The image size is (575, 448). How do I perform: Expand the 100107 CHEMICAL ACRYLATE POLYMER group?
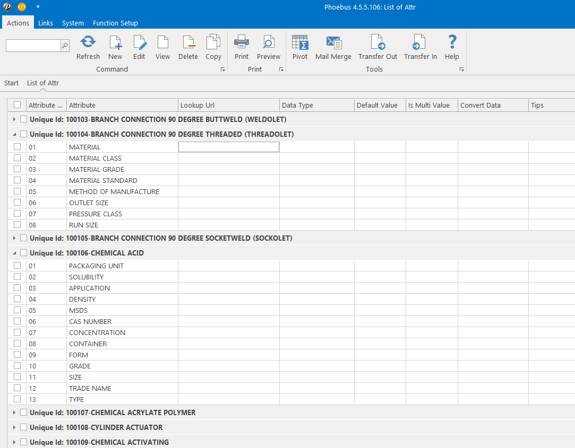(14, 412)
